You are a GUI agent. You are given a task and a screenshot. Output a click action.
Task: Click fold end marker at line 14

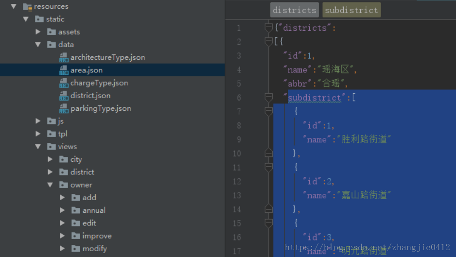click(x=268, y=209)
